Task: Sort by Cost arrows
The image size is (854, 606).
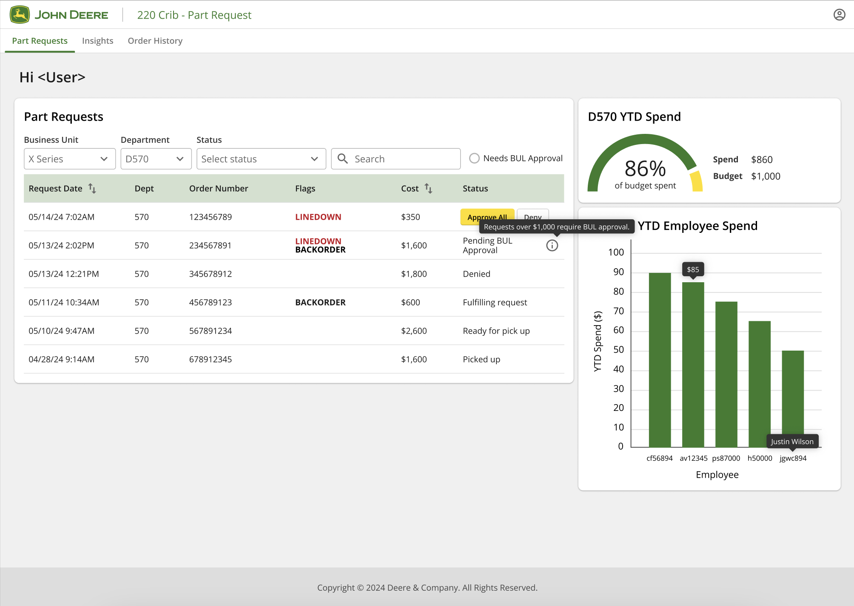Action: (x=428, y=188)
